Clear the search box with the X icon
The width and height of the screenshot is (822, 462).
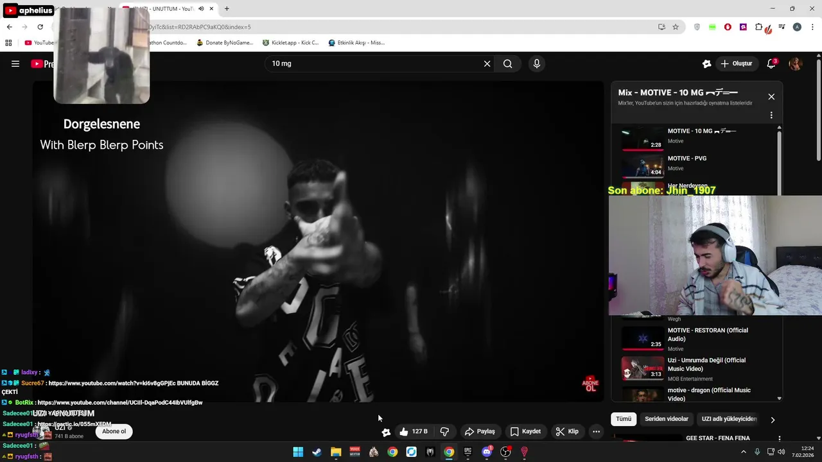(487, 64)
